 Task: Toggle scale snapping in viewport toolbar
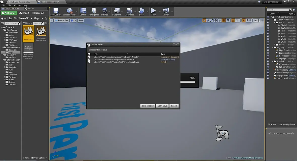(x=243, y=20)
